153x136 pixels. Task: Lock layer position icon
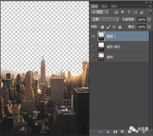pos(114,27)
